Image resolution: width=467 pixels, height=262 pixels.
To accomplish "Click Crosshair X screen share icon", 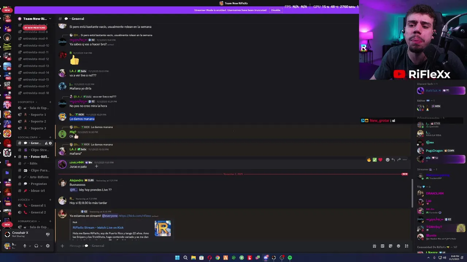I will (48, 234).
